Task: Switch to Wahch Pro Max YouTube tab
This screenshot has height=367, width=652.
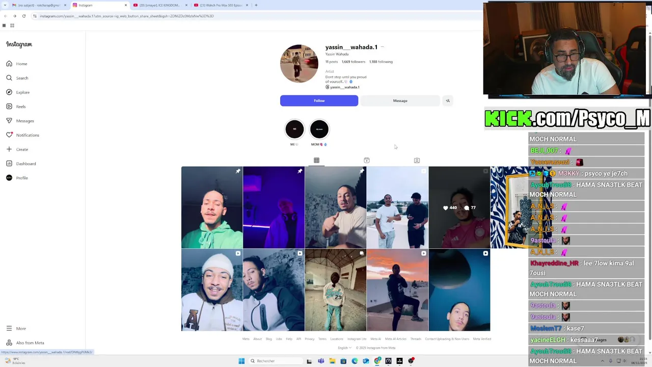Action: point(221,5)
